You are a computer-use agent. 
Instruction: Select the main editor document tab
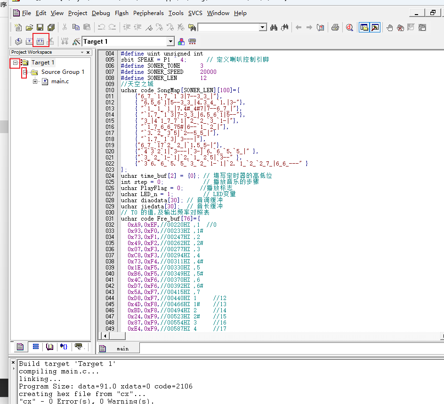click(118, 349)
